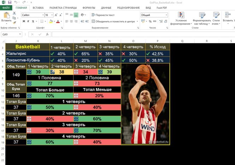Toggle bold Ж formatting
Screen dimensions: 235x165
click(x=24, y=22)
